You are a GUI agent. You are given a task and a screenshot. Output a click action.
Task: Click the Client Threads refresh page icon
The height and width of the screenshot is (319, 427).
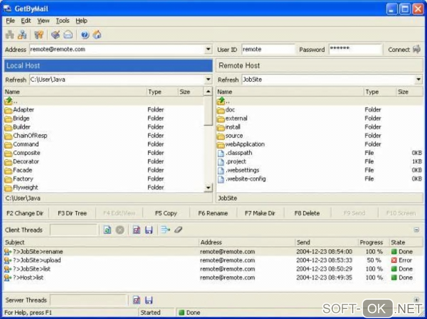(107, 230)
